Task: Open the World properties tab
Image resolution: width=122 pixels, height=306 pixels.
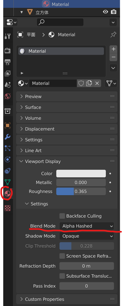Action: coord(8,96)
